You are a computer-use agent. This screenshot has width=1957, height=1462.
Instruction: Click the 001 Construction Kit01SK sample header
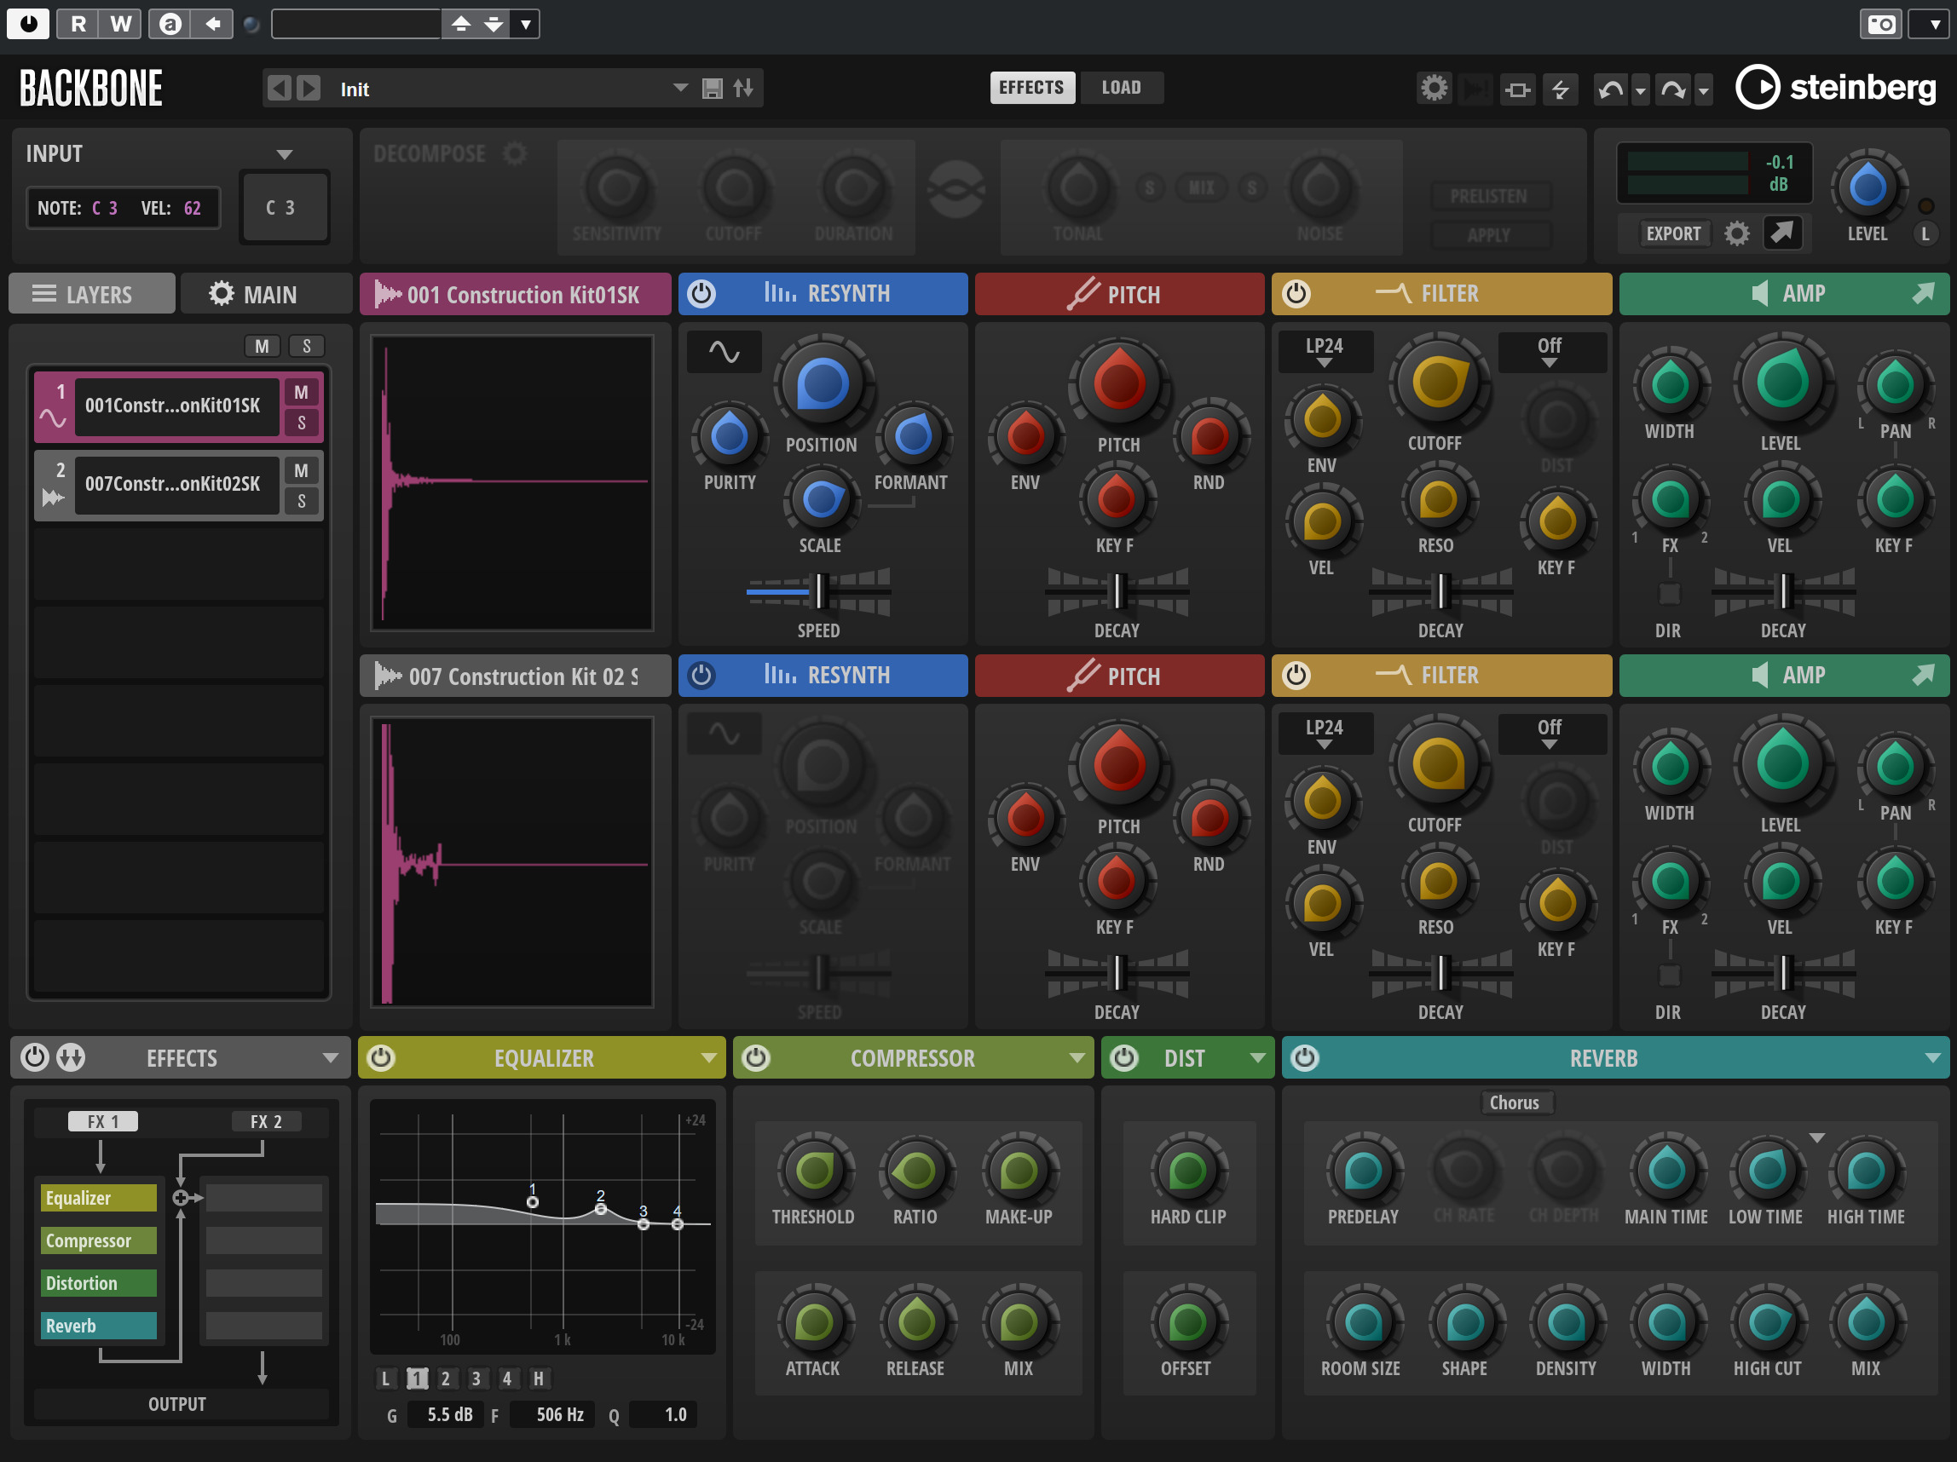tap(515, 294)
